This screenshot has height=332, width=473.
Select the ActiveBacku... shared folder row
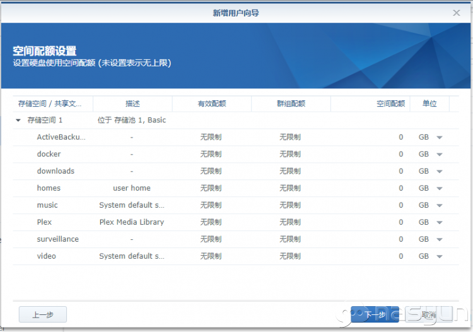(x=236, y=137)
